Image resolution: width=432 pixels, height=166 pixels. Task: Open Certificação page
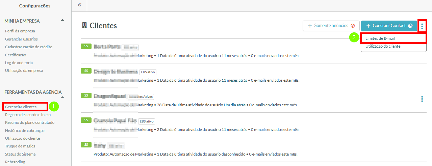16,55
